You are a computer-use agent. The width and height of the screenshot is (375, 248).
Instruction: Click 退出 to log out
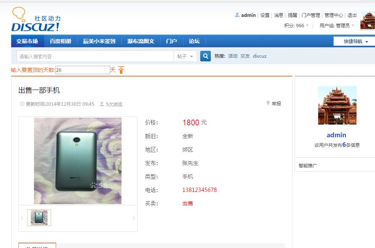(x=352, y=15)
